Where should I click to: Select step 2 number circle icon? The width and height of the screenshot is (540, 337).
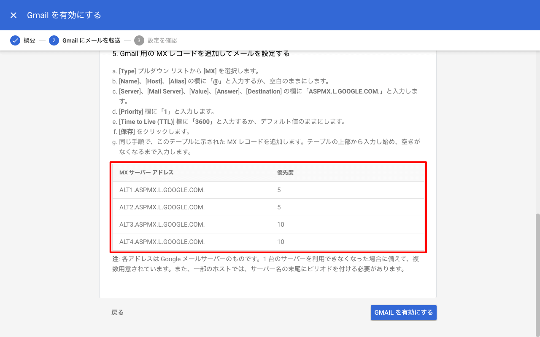tap(54, 40)
